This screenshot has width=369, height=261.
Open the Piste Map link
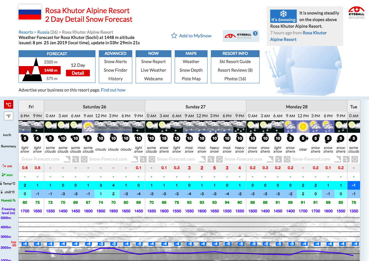pos(191,79)
